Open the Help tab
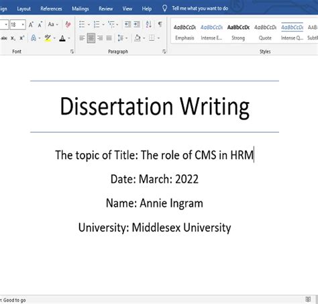The width and height of the screenshot is (318, 304). [x=147, y=9]
